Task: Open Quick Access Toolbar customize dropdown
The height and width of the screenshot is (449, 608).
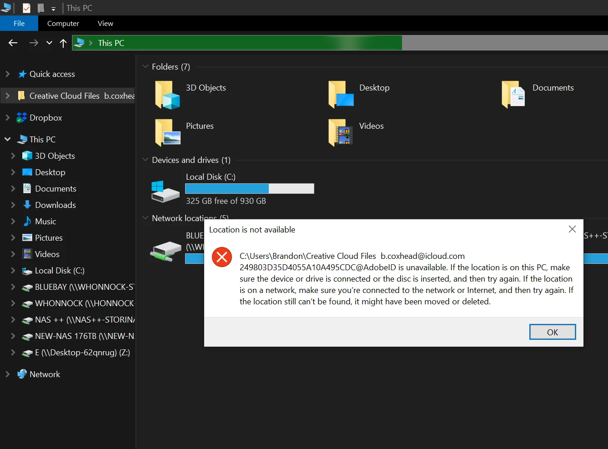Action: [x=53, y=9]
